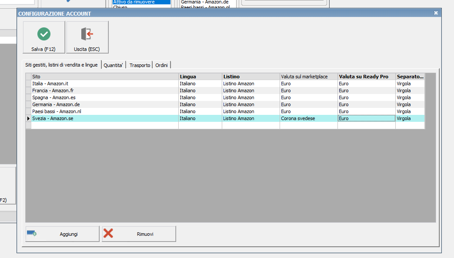Click the Listino column header
This screenshot has height=258, width=454.
251,77
